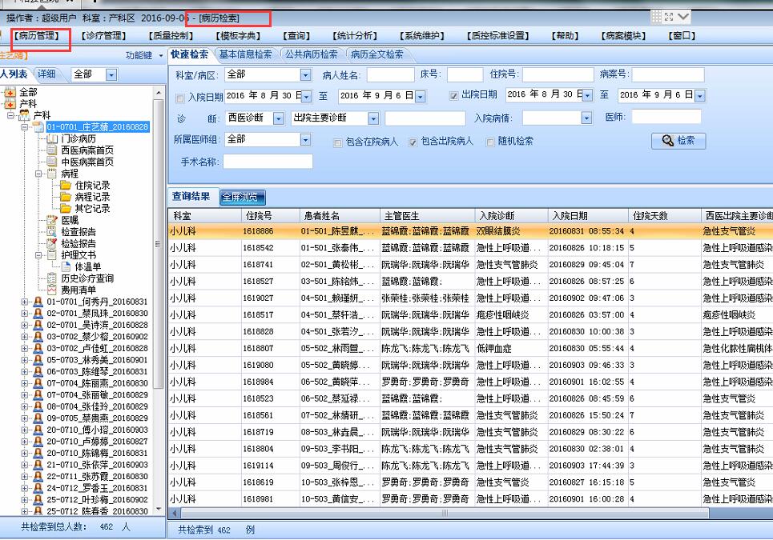Click patient icon for 07-0704_陈丽燕_20160830
This screenshot has width=773, height=540.
pos(38,383)
